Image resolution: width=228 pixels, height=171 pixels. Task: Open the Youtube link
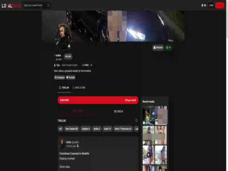pos(71,77)
